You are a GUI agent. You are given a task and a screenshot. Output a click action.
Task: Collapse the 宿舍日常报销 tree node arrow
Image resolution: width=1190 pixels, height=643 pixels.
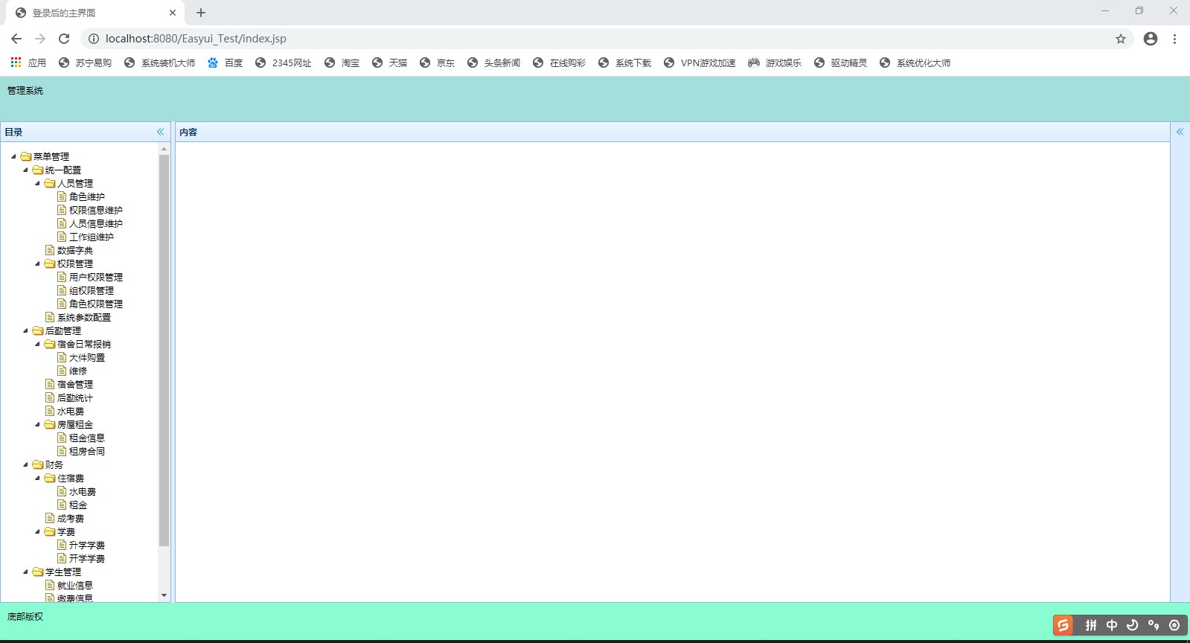click(x=37, y=344)
